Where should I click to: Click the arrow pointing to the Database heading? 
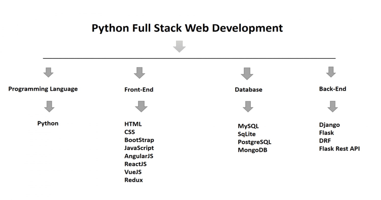(x=247, y=74)
